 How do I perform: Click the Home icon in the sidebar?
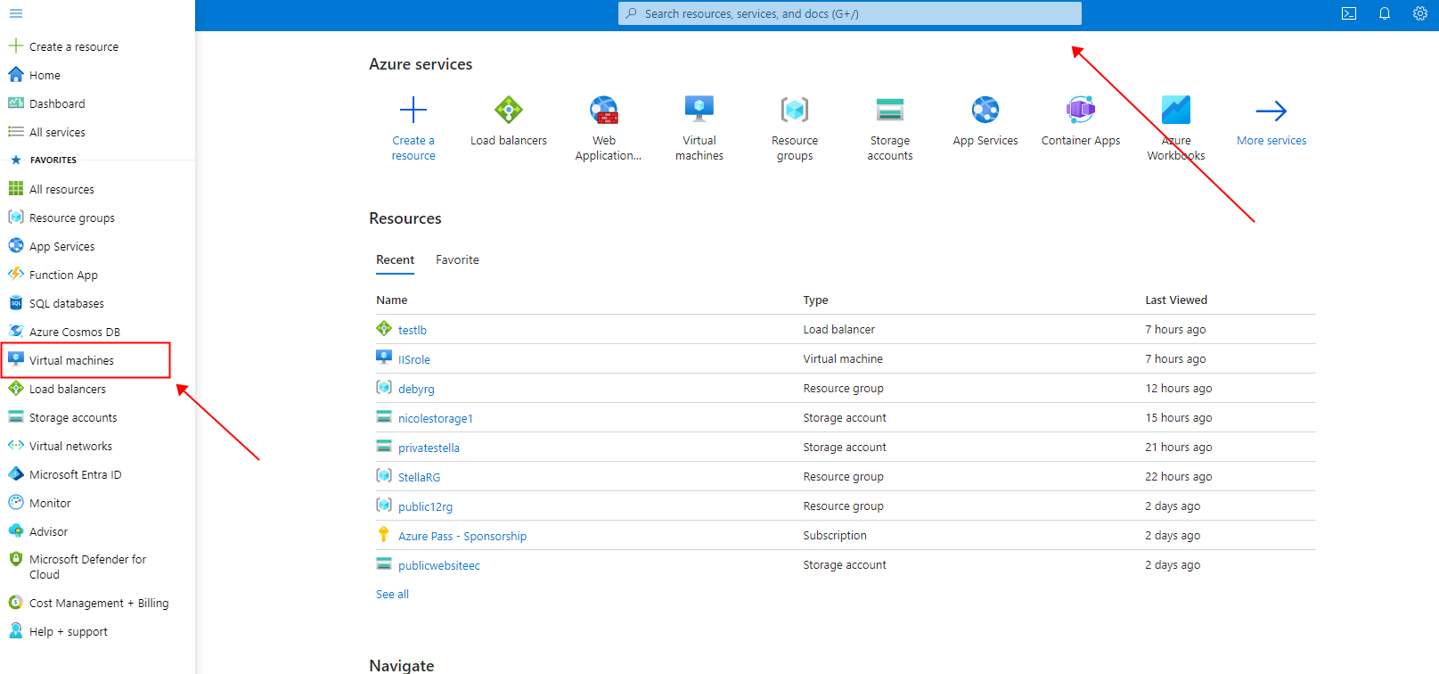pos(16,75)
